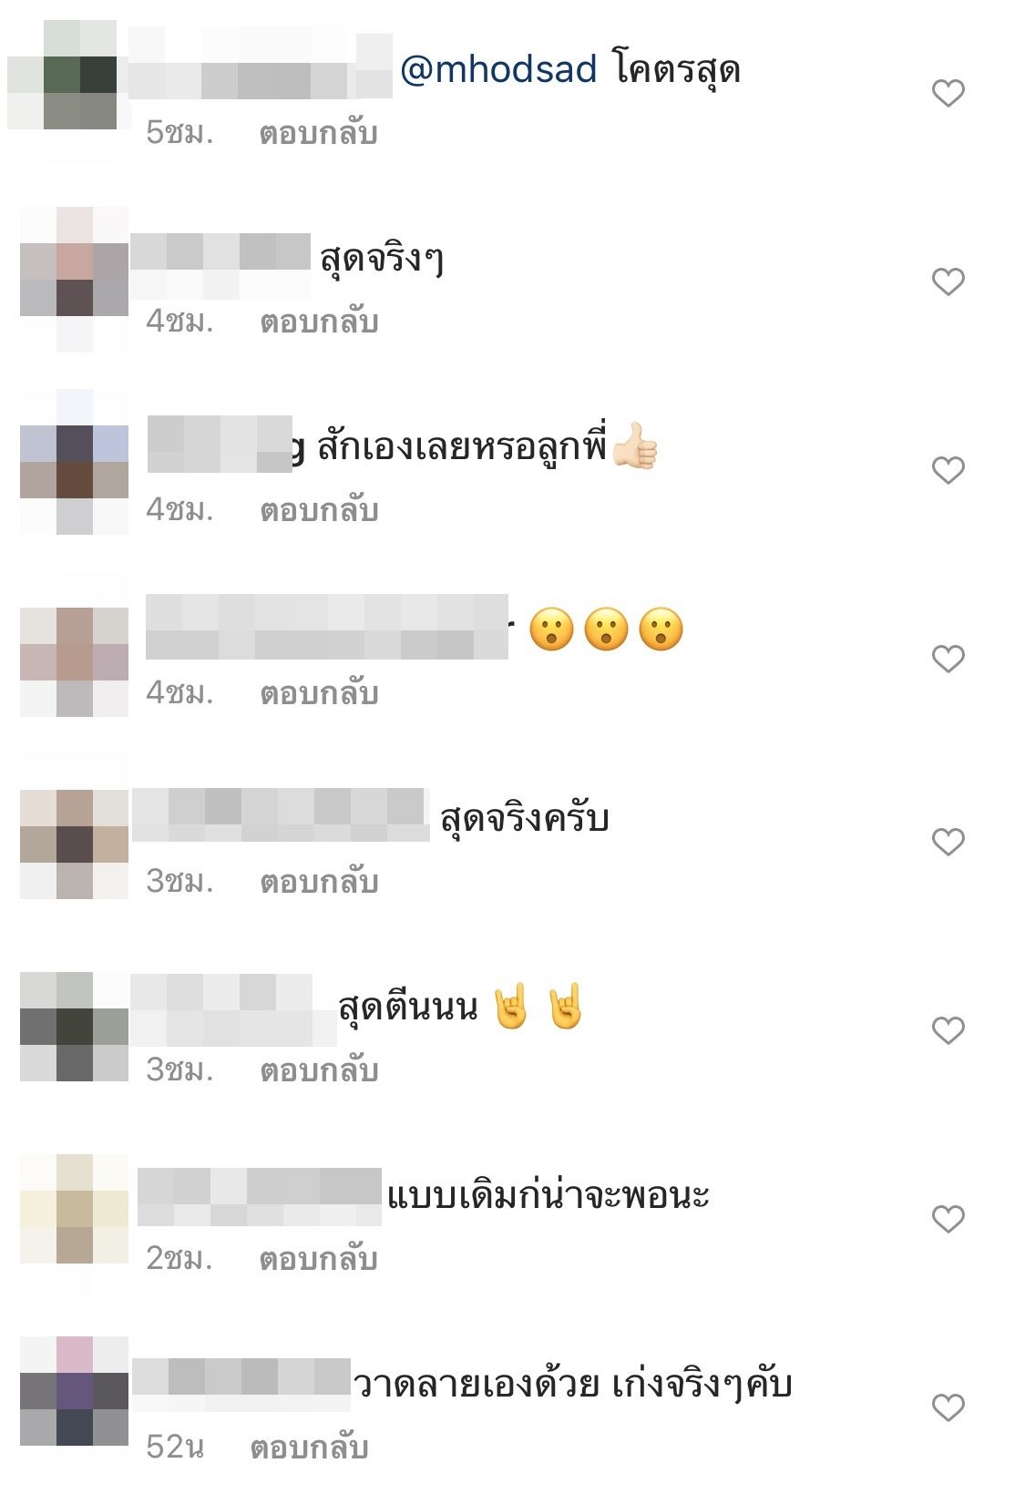Tap heart beside the surprised-face emoji comment
Viewport: 1025px width, 1494px height.
coord(948,659)
